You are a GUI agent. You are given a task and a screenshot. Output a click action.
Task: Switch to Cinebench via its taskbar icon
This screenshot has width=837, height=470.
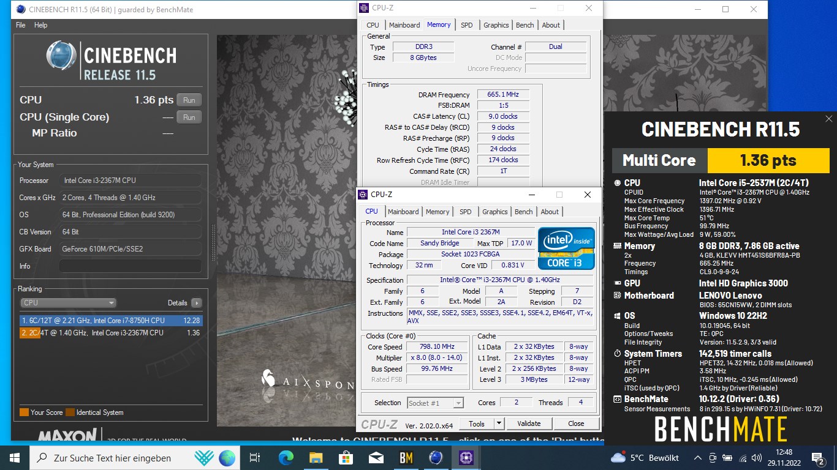[436, 458]
